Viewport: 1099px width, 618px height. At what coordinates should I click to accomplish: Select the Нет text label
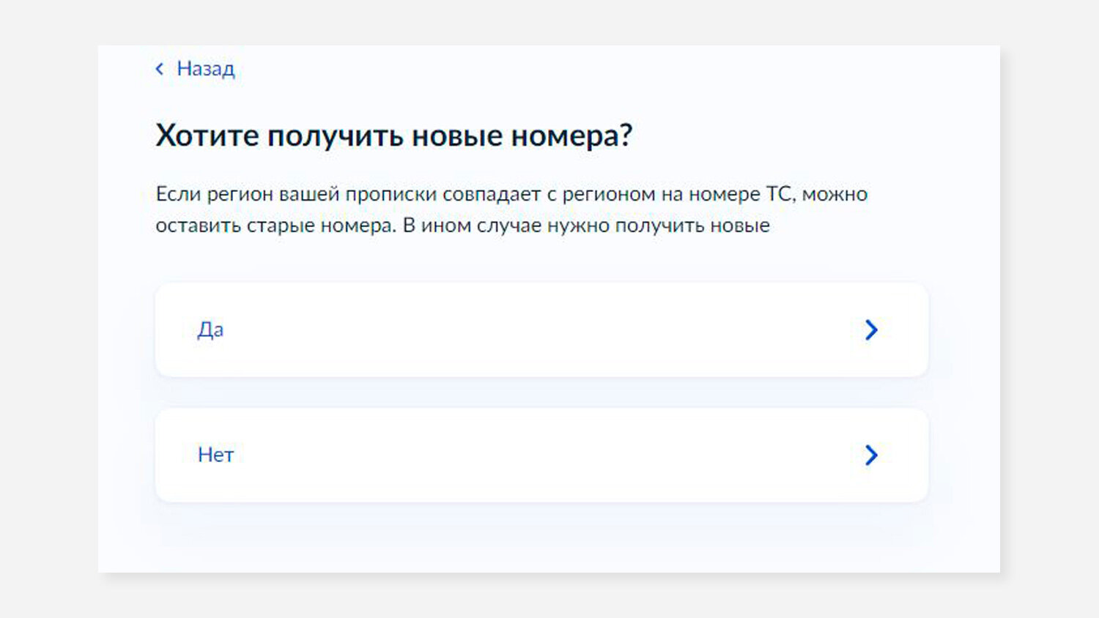(215, 455)
